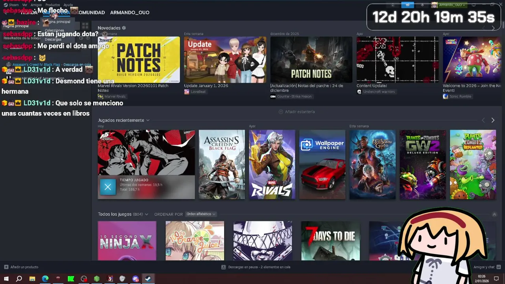Open Marvel Rivals yellow Patch Notes image
This screenshot has height=284, width=505.
point(139,60)
